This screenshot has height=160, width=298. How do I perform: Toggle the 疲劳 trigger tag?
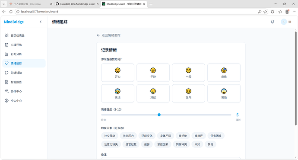coord(147,144)
